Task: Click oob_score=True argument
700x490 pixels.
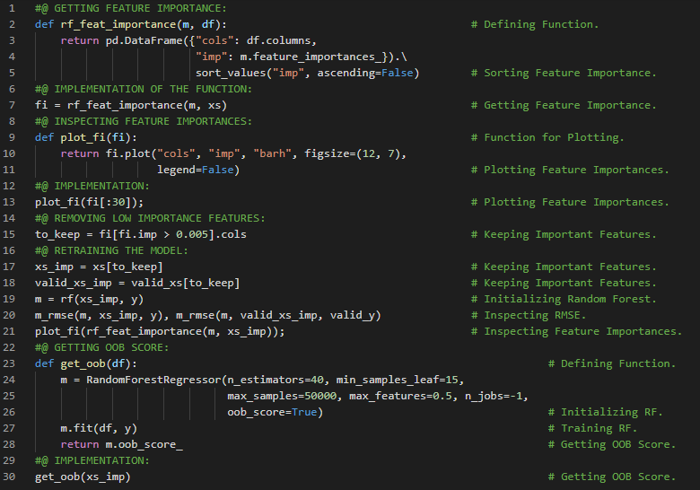Action: [x=275, y=412]
